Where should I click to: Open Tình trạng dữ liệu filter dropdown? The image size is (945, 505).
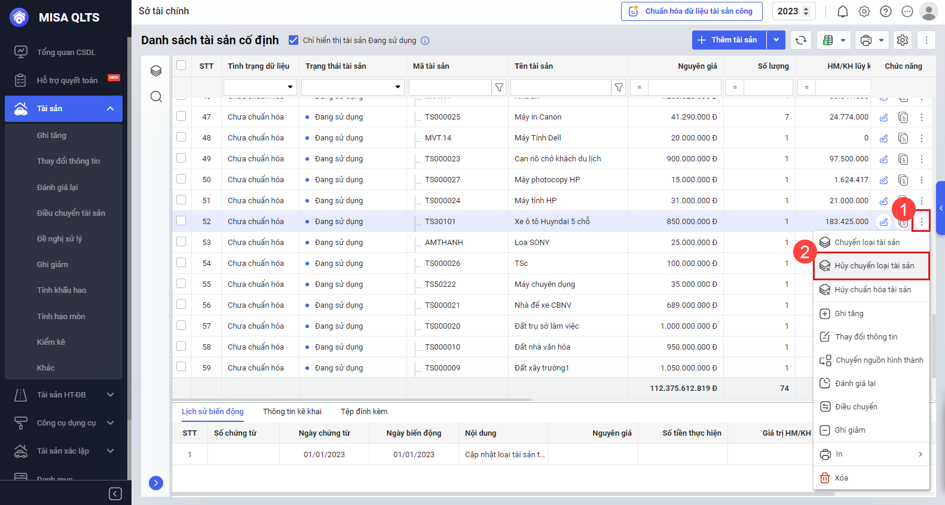coord(260,87)
